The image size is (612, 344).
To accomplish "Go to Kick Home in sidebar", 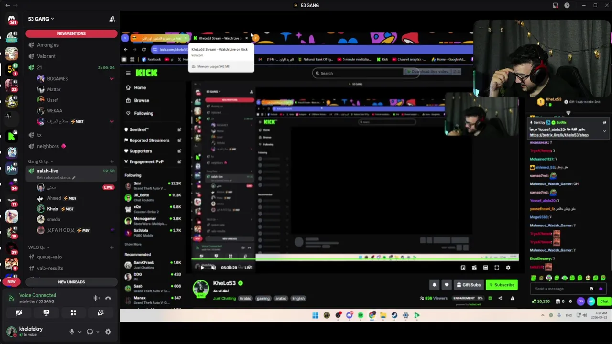I will point(136,87).
